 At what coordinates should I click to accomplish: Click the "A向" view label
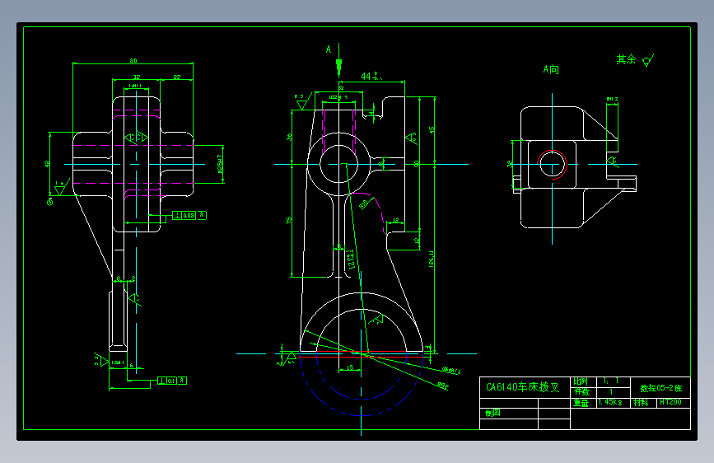[x=550, y=69]
